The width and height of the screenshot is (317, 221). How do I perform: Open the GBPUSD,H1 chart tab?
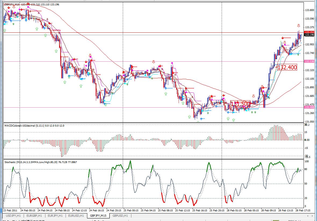(x=120, y=216)
